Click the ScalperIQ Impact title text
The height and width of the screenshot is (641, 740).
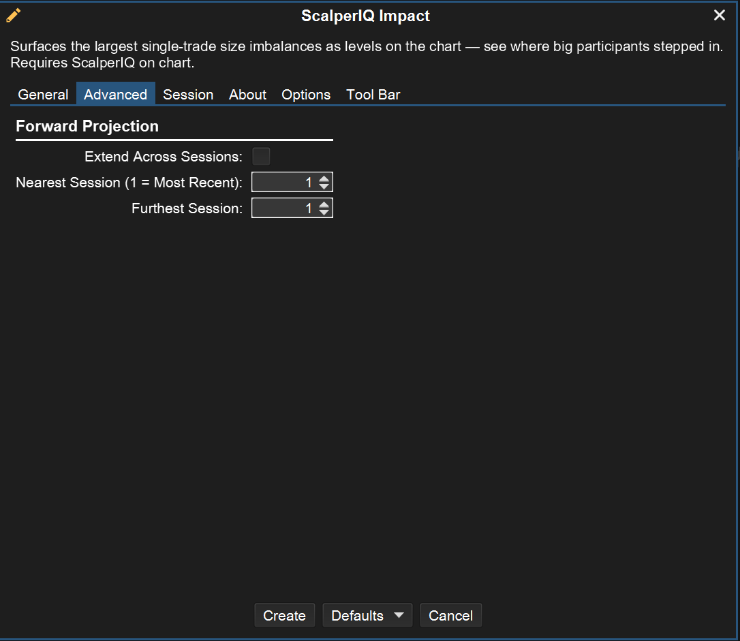[365, 16]
